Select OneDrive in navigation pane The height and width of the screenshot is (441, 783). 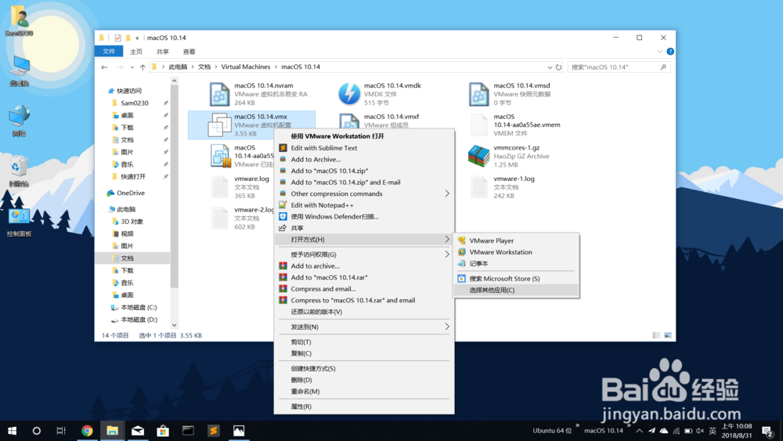click(x=131, y=193)
